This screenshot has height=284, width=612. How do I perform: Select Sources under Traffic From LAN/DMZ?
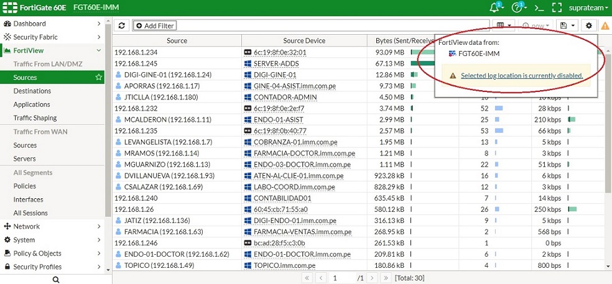pyautogui.click(x=52, y=77)
